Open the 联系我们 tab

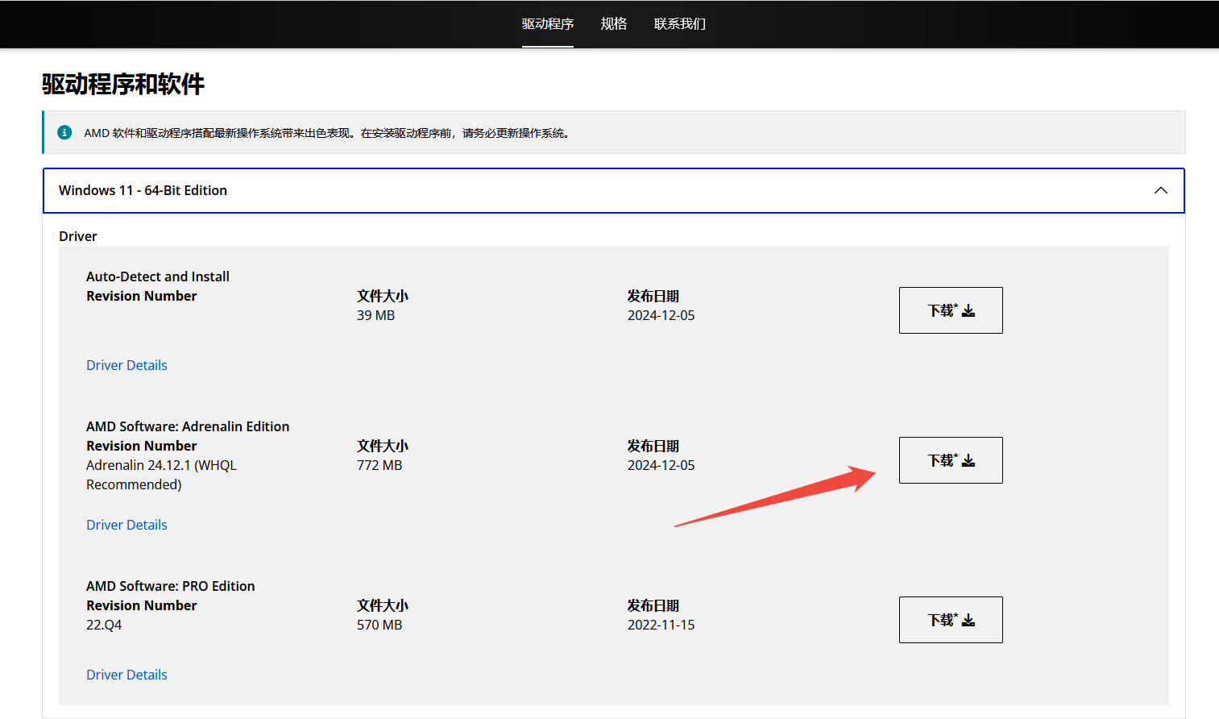click(679, 24)
